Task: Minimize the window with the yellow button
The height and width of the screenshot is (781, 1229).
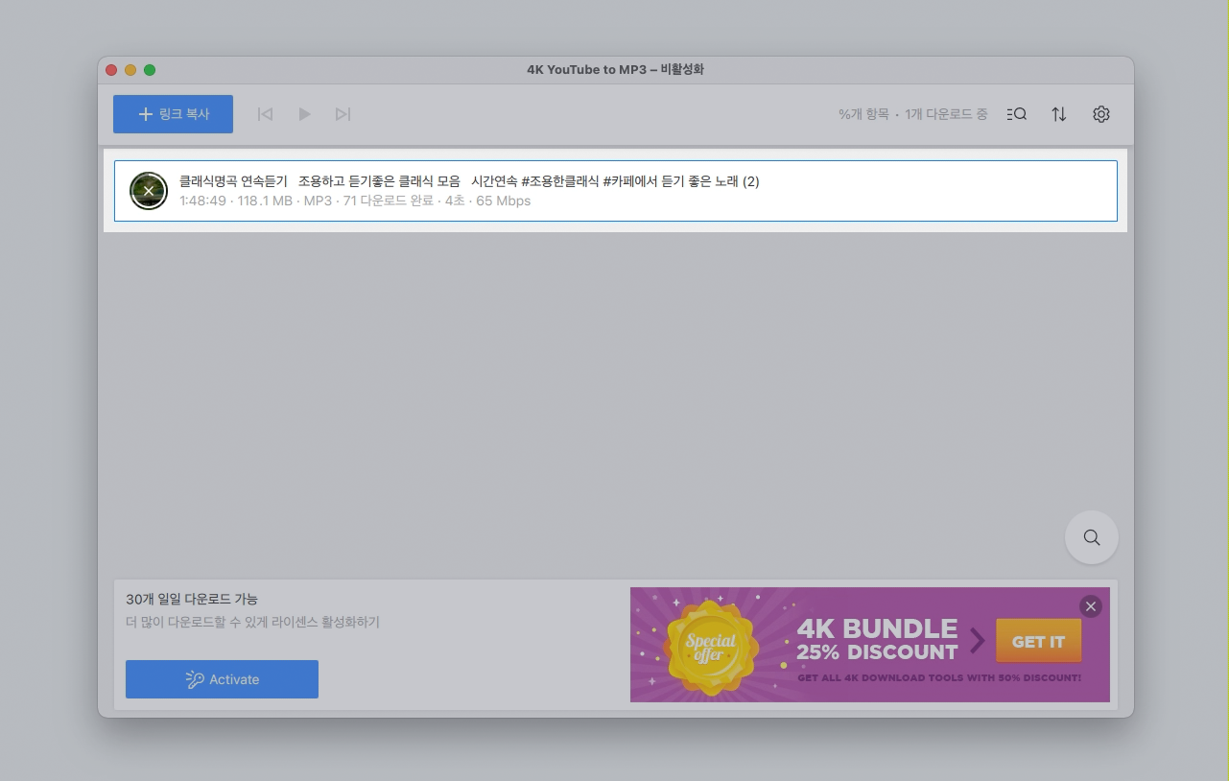Action: tap(130, 70)
